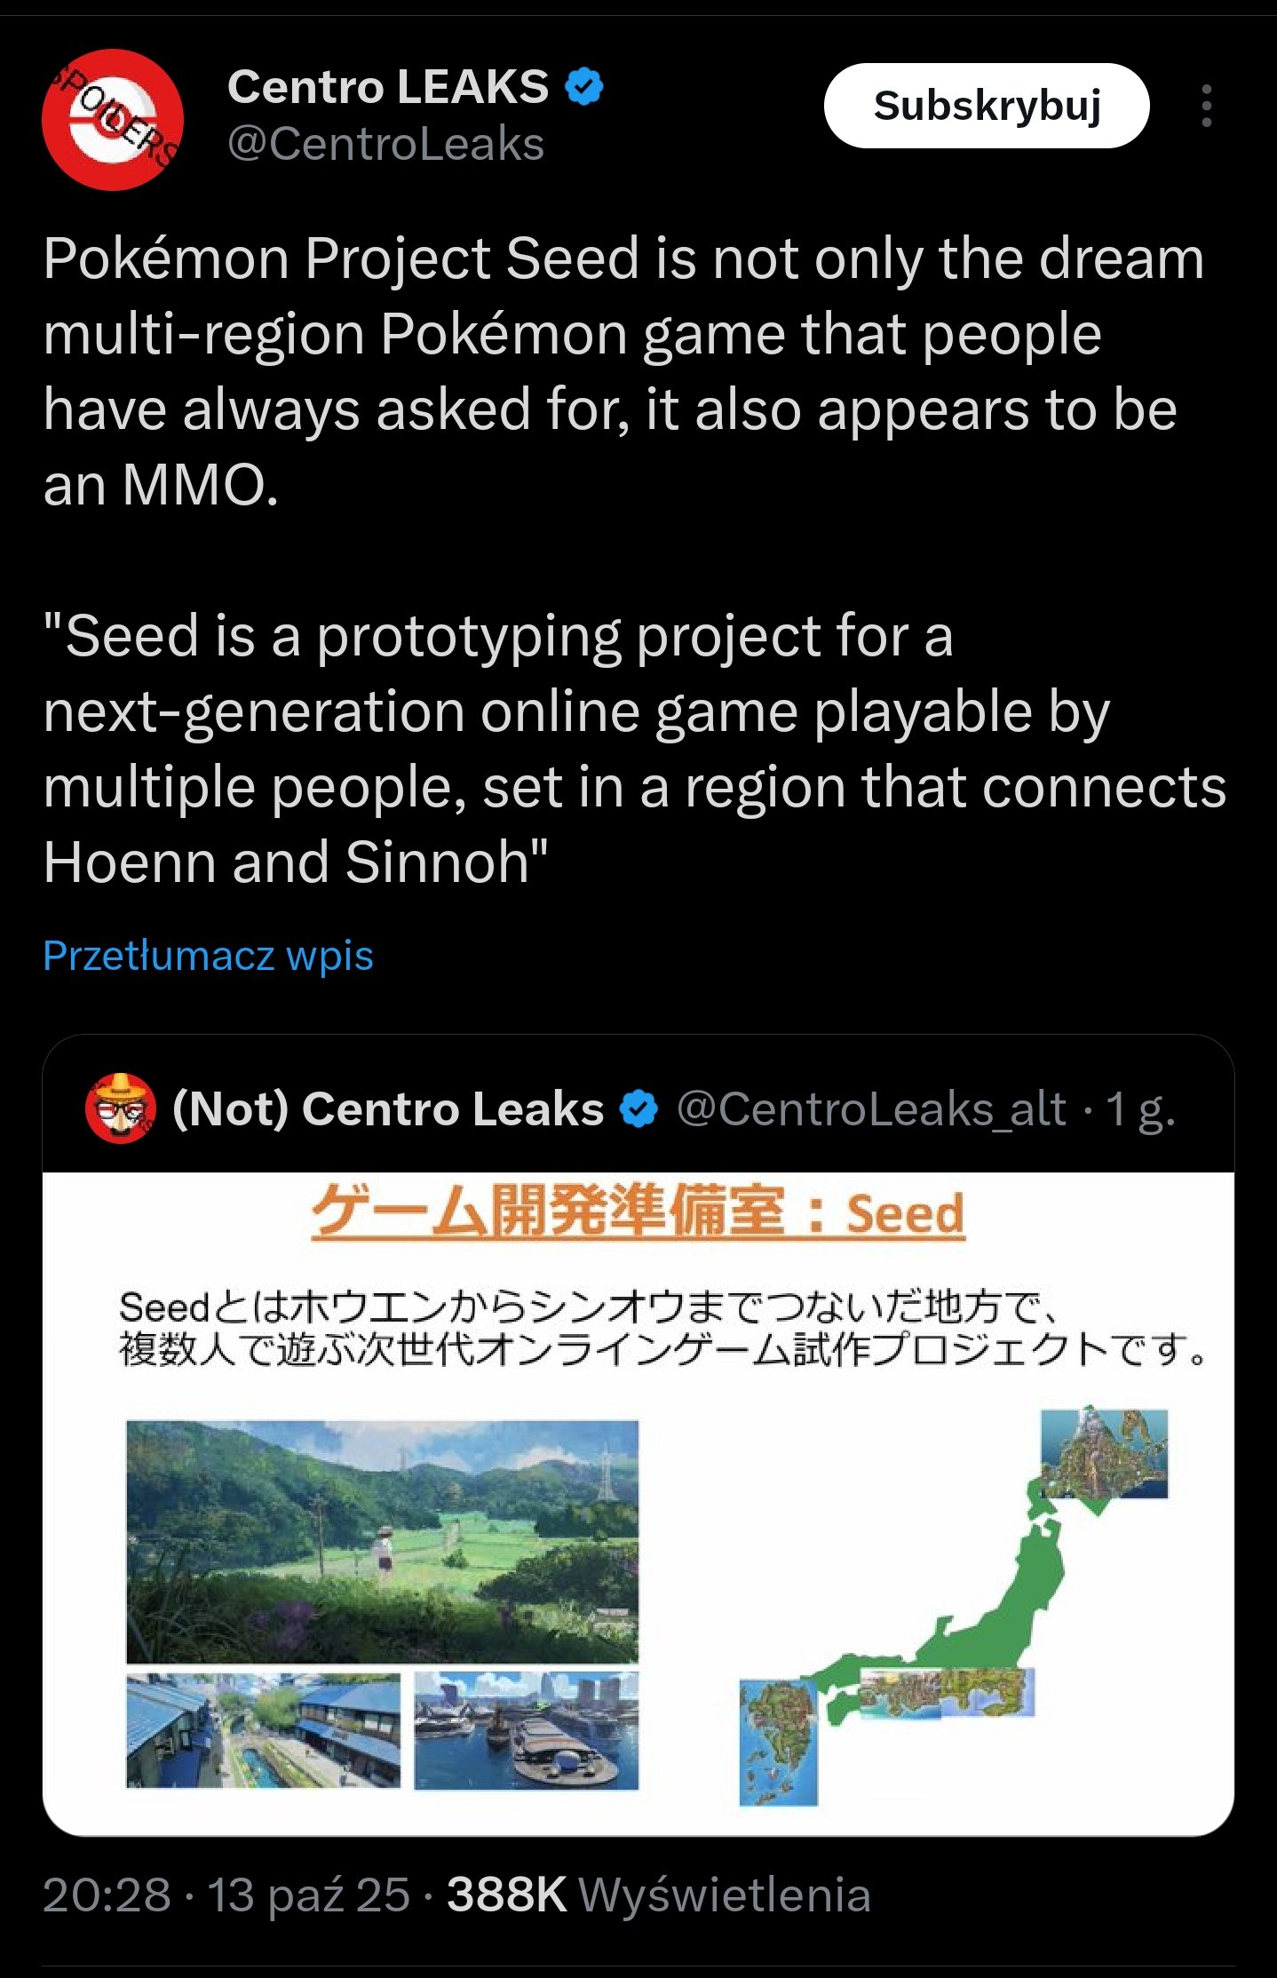This screenshot has width=1277, height=1978.
Task: Click the (Not) Centro Leaks name
Action: pos(388,1109)
